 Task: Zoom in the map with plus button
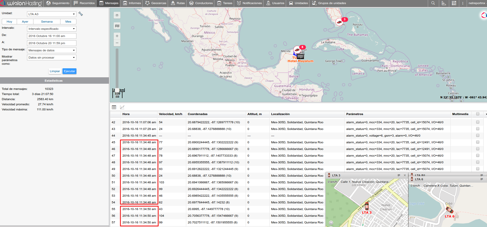pyautogui.click(x=117, y=36)
